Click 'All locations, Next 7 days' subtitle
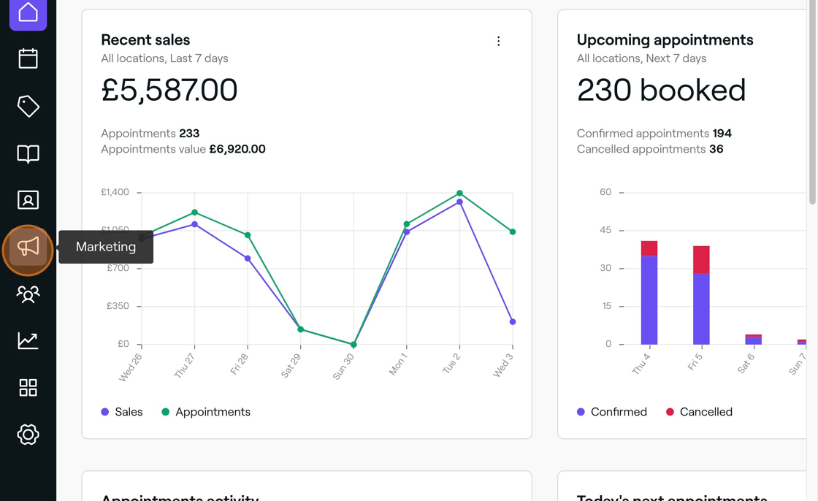 tap(642, 58)
